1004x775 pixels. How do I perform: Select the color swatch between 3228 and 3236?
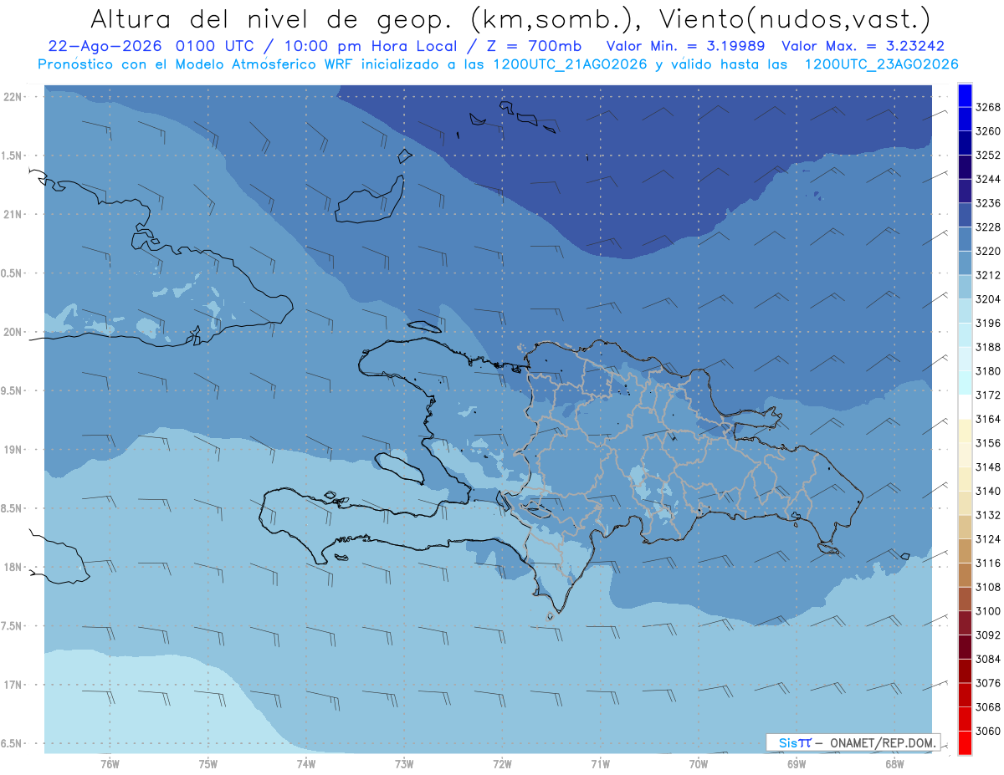pyautogui.click(x=965, y=216)
